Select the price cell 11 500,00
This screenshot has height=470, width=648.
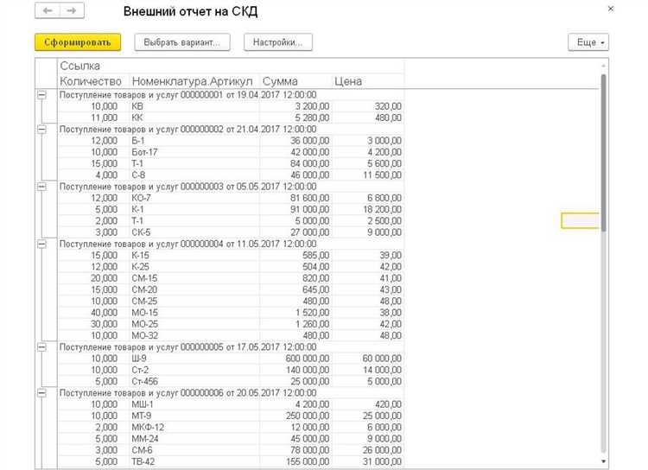[368, 175]
